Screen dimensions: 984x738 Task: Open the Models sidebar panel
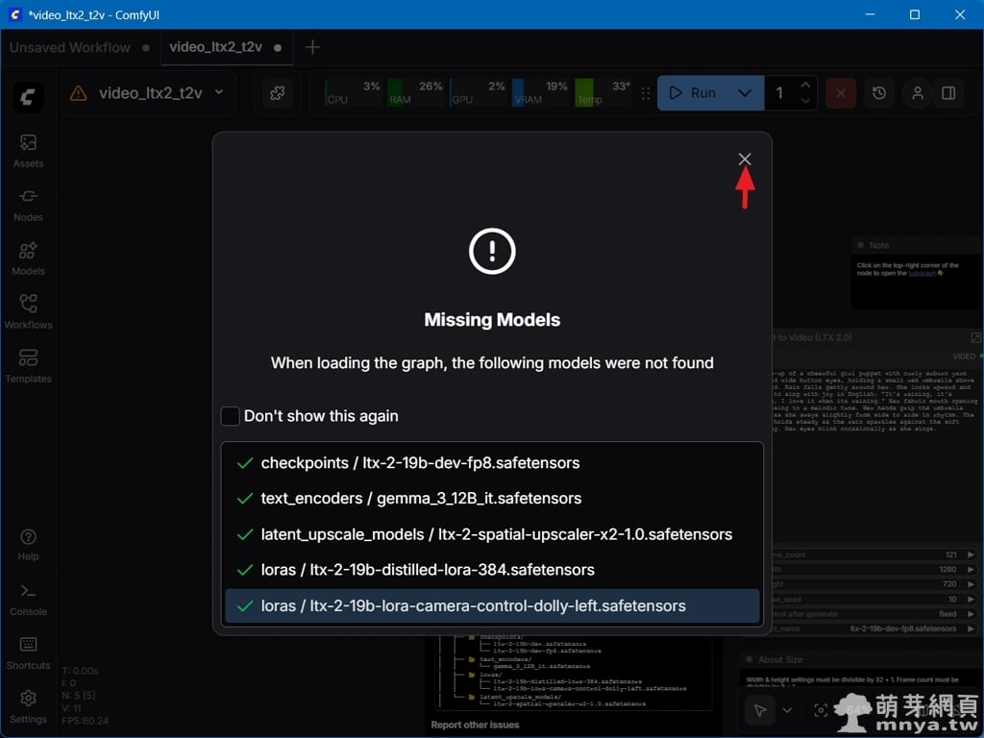tap(28, 258)
